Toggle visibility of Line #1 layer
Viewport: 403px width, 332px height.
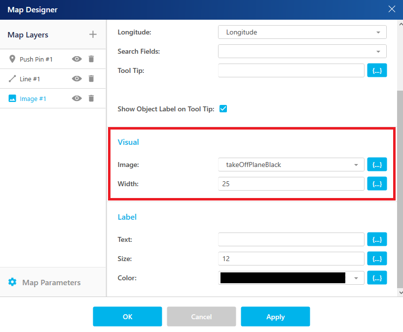click(76, 78)
